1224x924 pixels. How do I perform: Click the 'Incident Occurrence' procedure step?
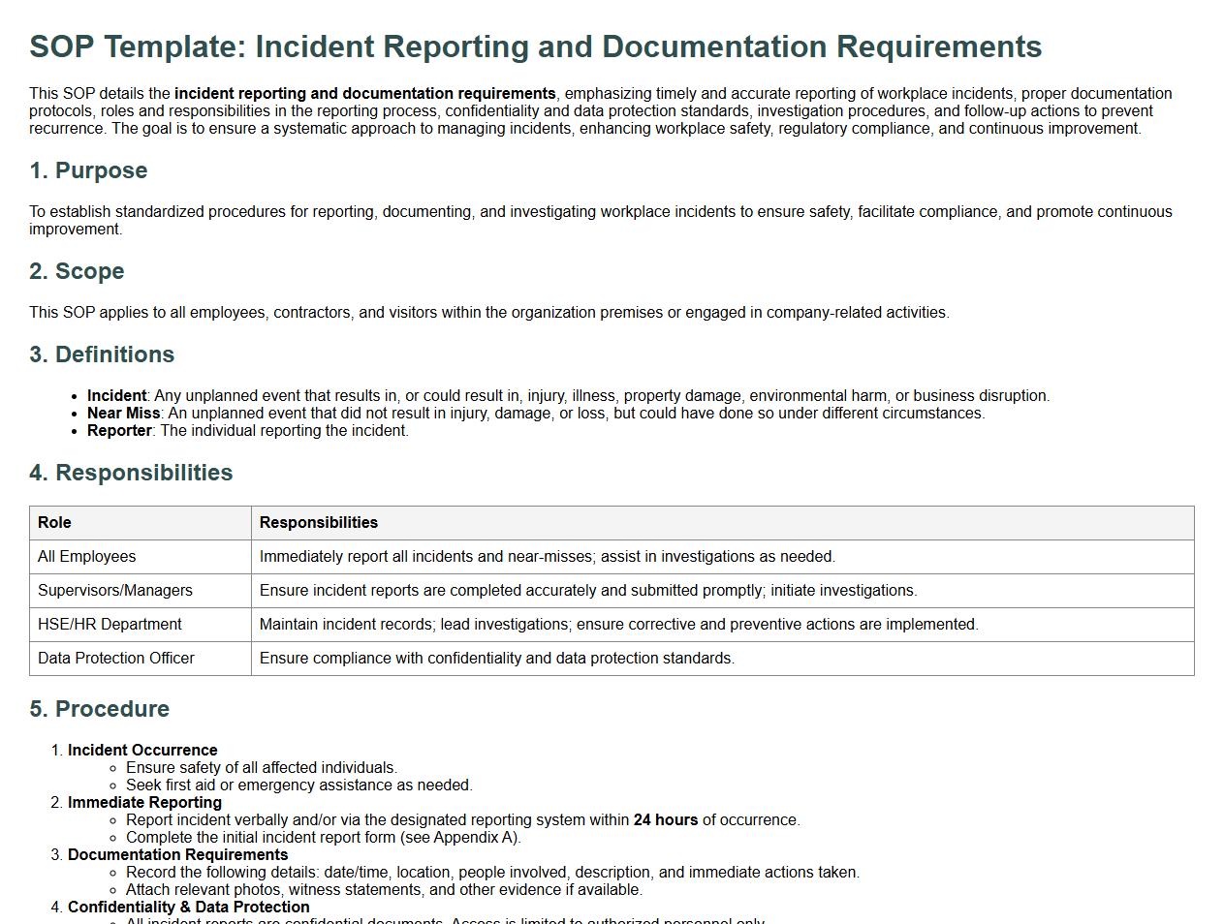point(142,751)
